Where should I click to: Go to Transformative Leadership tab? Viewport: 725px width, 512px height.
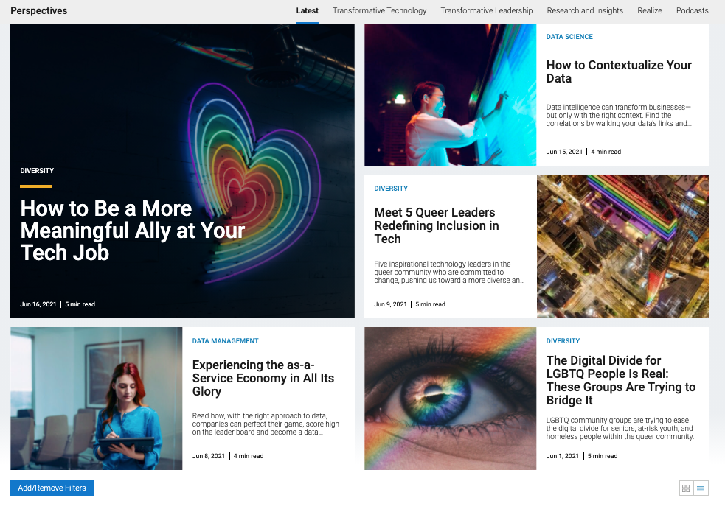click(486, 10)
